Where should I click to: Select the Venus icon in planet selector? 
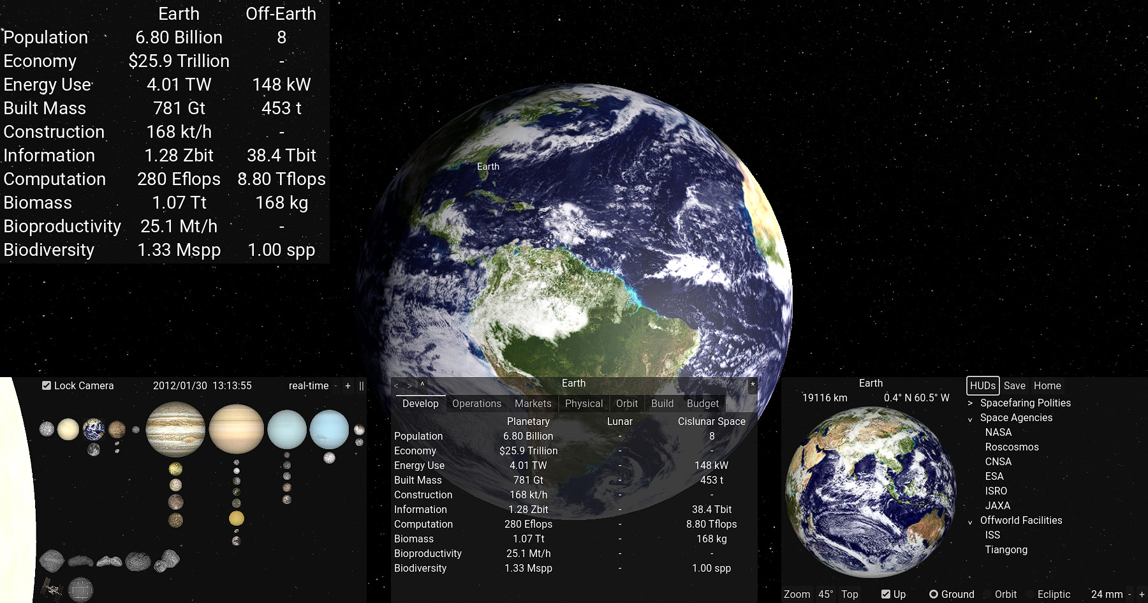pyautogui.click(x=68, y=429)
